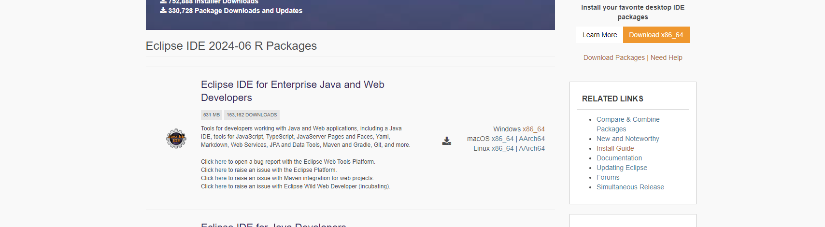Open the Simultaneous Release link
Screen dimensions: 825x227
coord(630,187)
